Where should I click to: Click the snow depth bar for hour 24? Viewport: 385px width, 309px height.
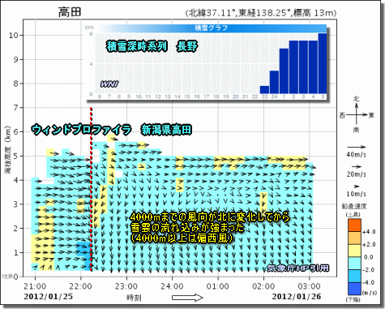tap(274, 82)
